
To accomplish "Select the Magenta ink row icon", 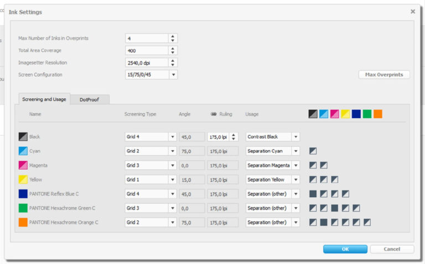I will (x=23, y=165).
